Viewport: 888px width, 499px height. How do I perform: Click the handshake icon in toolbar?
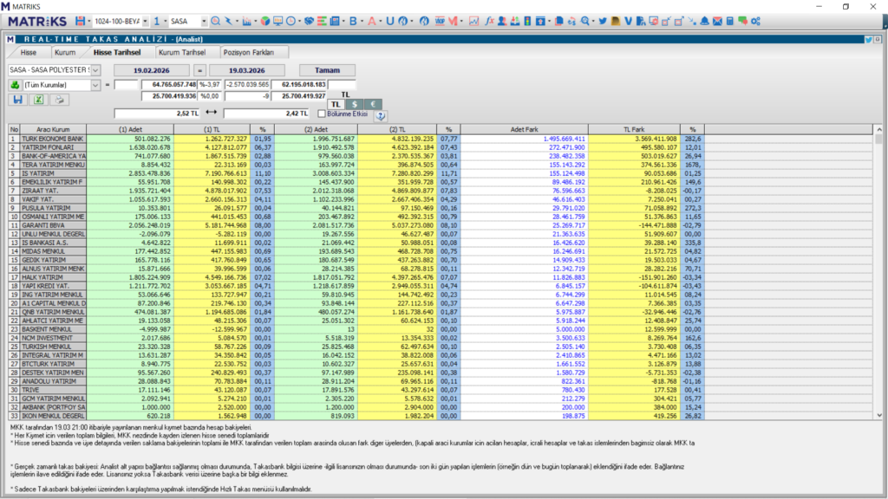(x=309, y=21)
